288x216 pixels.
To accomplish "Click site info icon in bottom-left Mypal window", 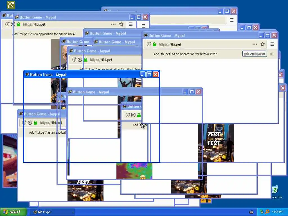I will tap(24, 123).
